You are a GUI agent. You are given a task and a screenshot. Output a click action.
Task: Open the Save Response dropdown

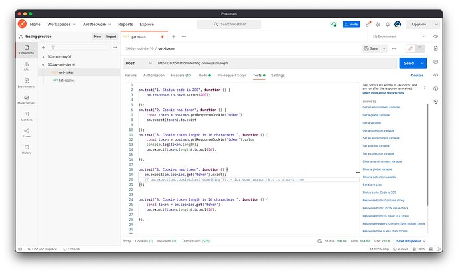tap(411, 241)
